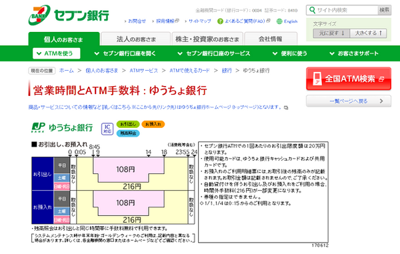The height and width of the screenshot is (254, 400).
Task: Click the orange お預入れ badge
Action: click(153, 124)
